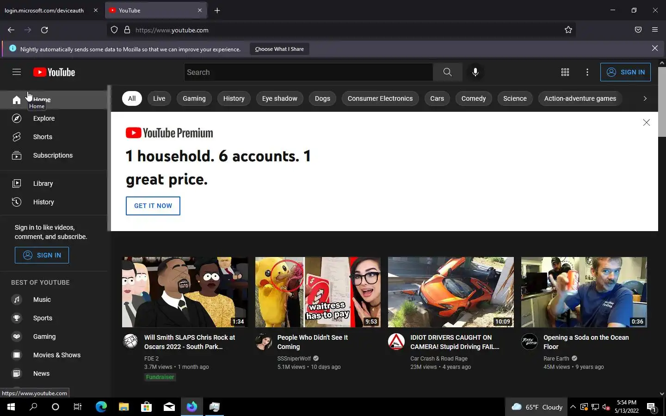Select the Eye shadow filter chip
This screenshot has height=416, width=666.
tap(280, 98)
